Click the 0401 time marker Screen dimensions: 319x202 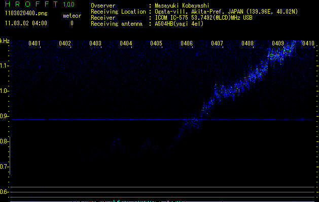(34, 43)
